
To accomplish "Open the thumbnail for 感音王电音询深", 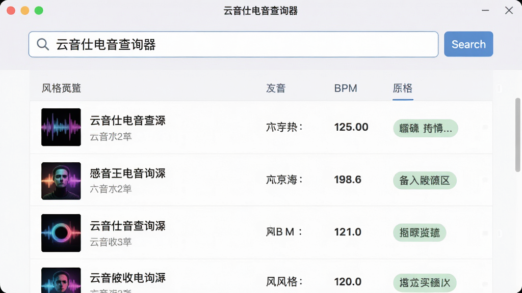I will (61, 181).
